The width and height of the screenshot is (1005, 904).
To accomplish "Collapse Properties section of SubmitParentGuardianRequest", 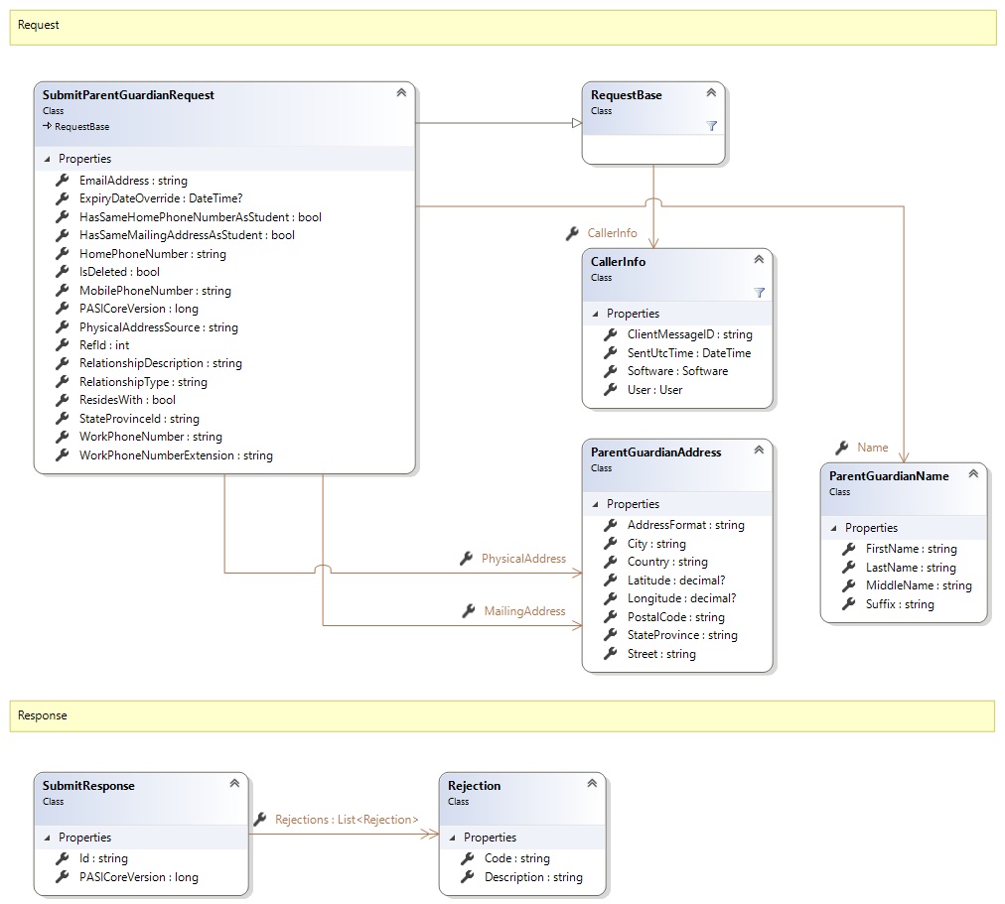I will 45,159.
